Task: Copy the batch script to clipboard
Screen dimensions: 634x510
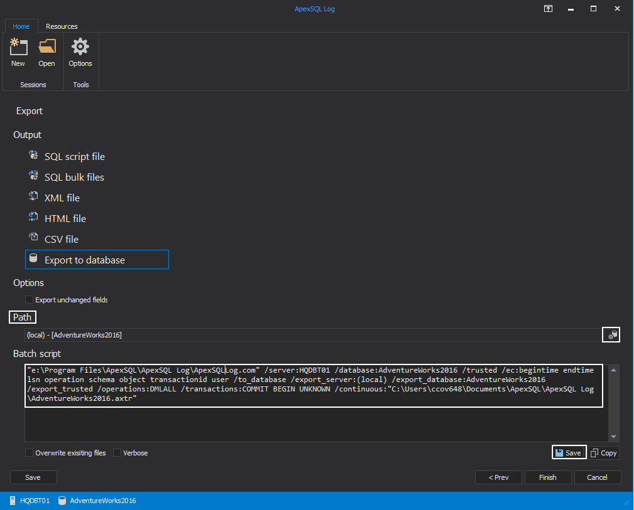Action: tap(604, 453)
